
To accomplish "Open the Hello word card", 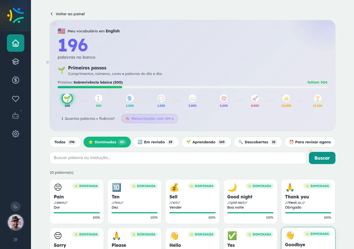I will click(x=192, y=238).
